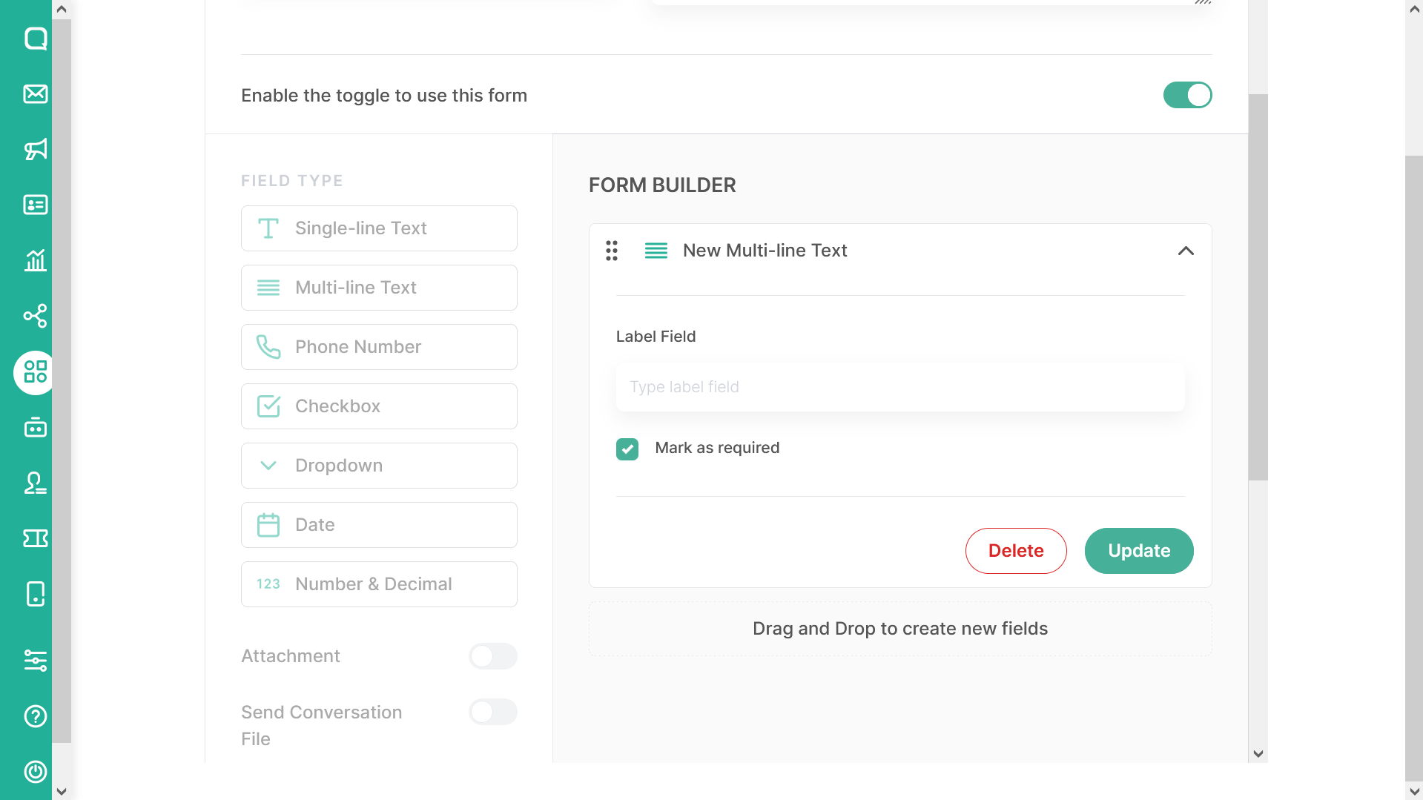
Task: Open the email envelope sidebar icon
Action: tap(35, 94)
